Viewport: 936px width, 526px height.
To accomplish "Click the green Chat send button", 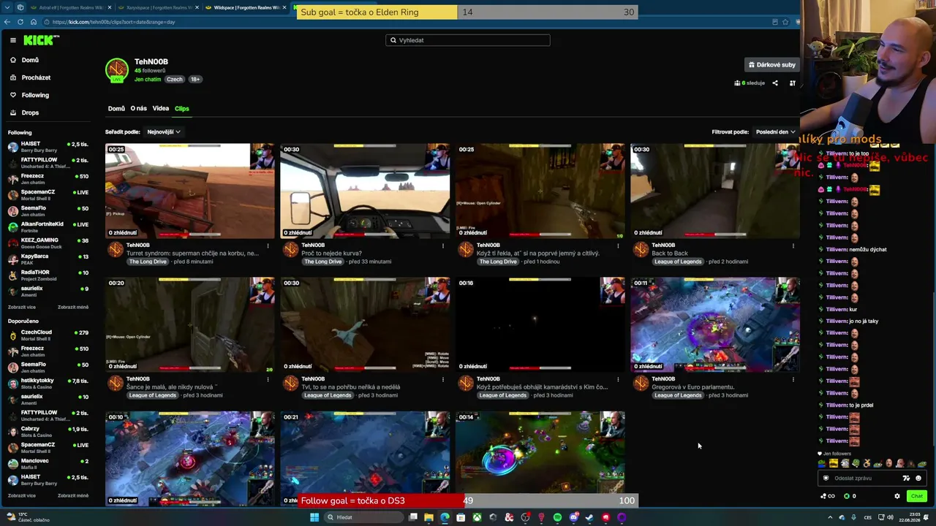I will (x=916, y=496).
